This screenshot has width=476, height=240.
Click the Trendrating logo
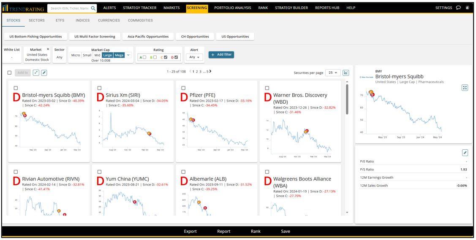tap(23, 8)
